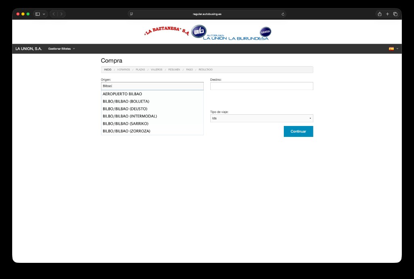Go back with Safari's back arrow
414x279 pixels.
(x=54, y=14)
